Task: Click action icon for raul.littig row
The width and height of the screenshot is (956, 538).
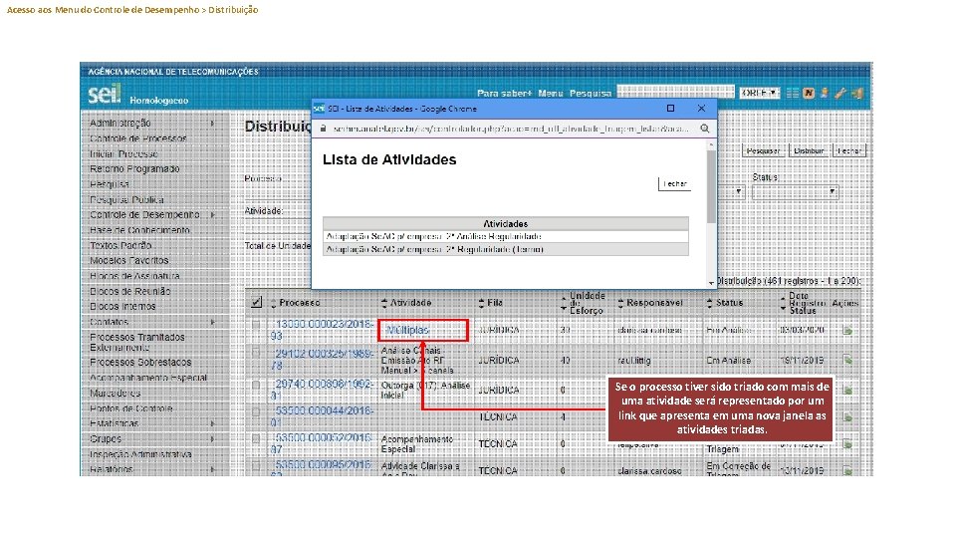Action: 847,360
